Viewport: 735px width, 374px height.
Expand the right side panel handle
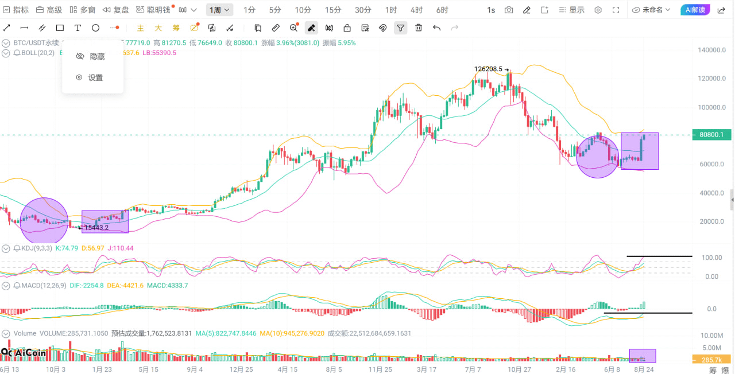click(x=732, y=200)
